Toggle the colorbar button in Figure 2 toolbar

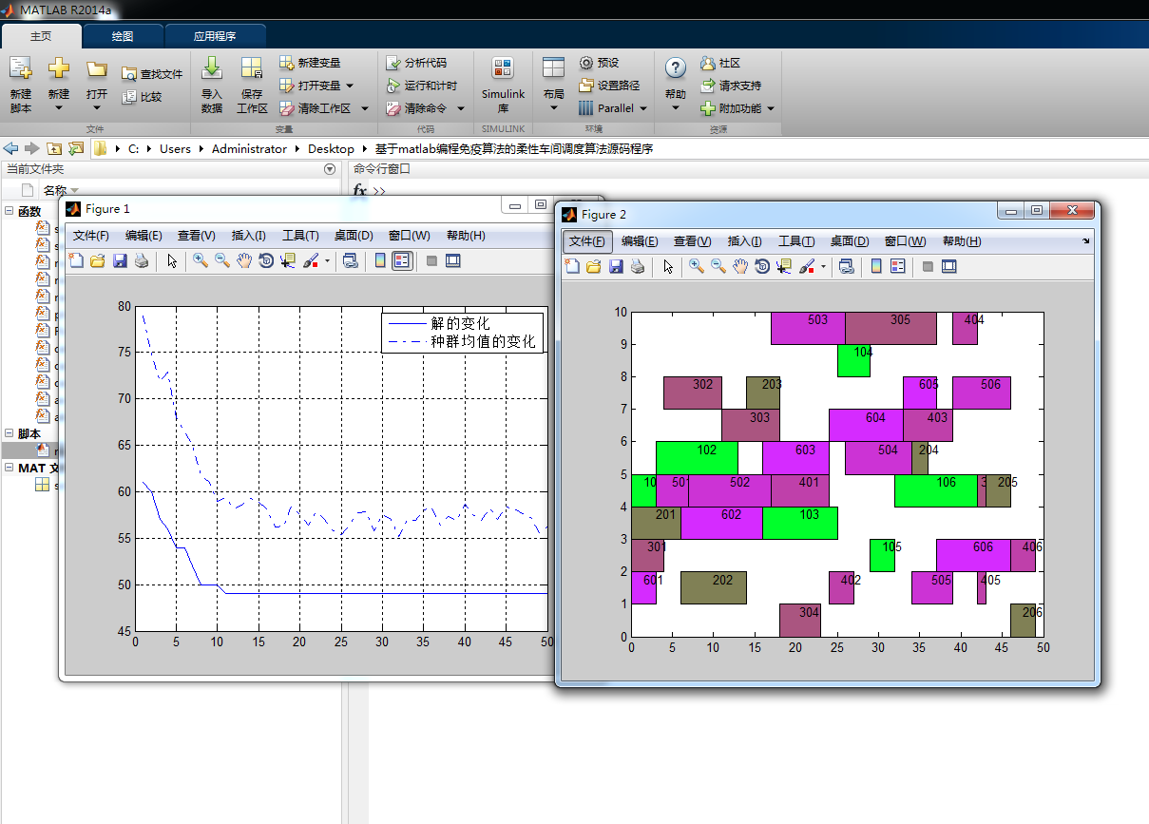(875, 266)
